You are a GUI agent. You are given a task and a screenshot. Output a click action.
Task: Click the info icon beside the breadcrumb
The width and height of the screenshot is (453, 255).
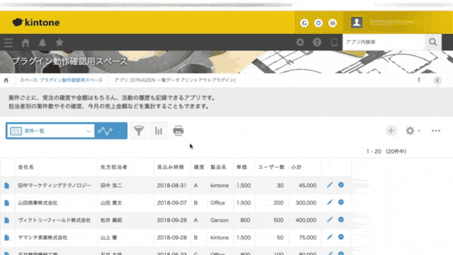click(x=437, y=80)
